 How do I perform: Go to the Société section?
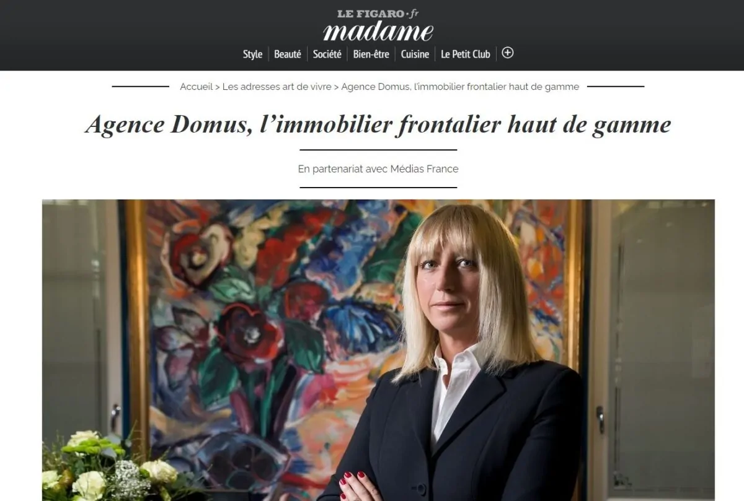[327, 54]
